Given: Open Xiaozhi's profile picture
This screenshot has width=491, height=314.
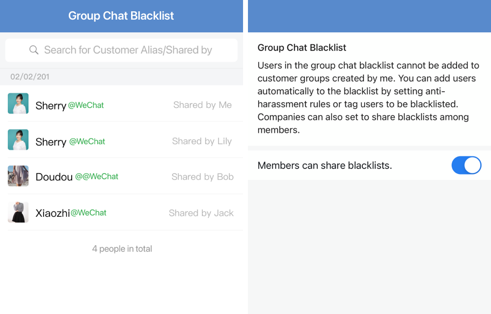Looking at the screenshot, I should pyautogui.click(x=18, y=212).
